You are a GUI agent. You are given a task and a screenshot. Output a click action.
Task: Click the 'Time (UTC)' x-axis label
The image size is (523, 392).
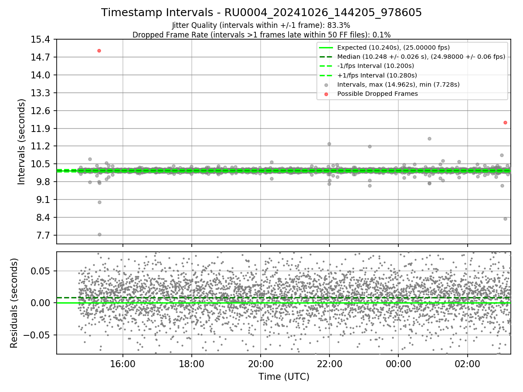click(x=284, y=377)
